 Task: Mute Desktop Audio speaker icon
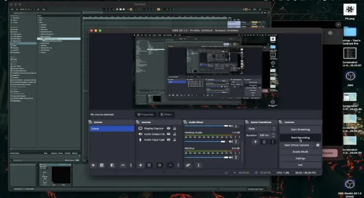[x=231, y=142]
